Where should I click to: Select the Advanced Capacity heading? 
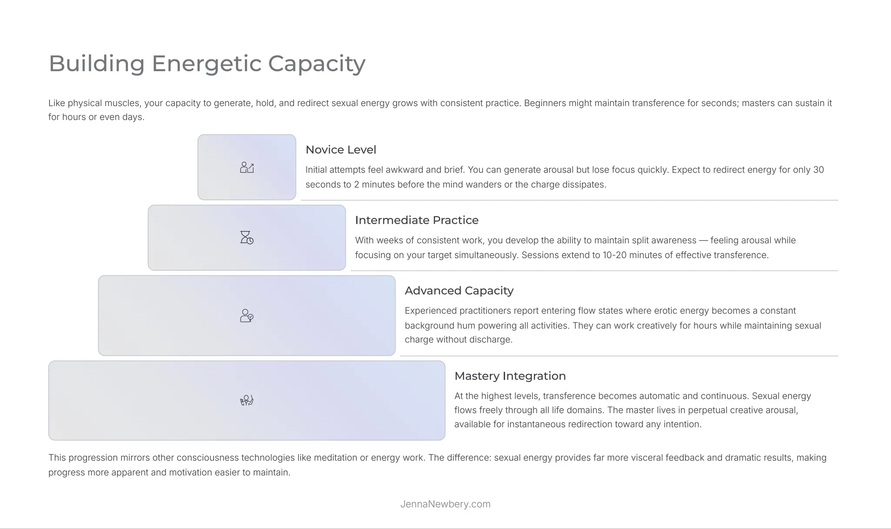pos(459,290)
